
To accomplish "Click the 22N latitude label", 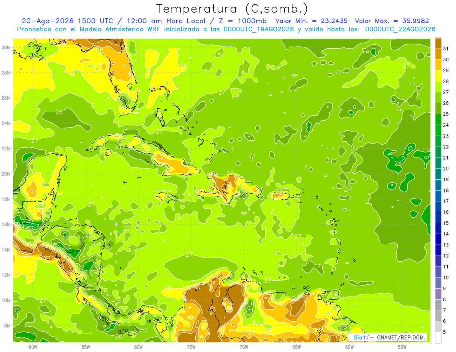I will (x=6, y=148).
